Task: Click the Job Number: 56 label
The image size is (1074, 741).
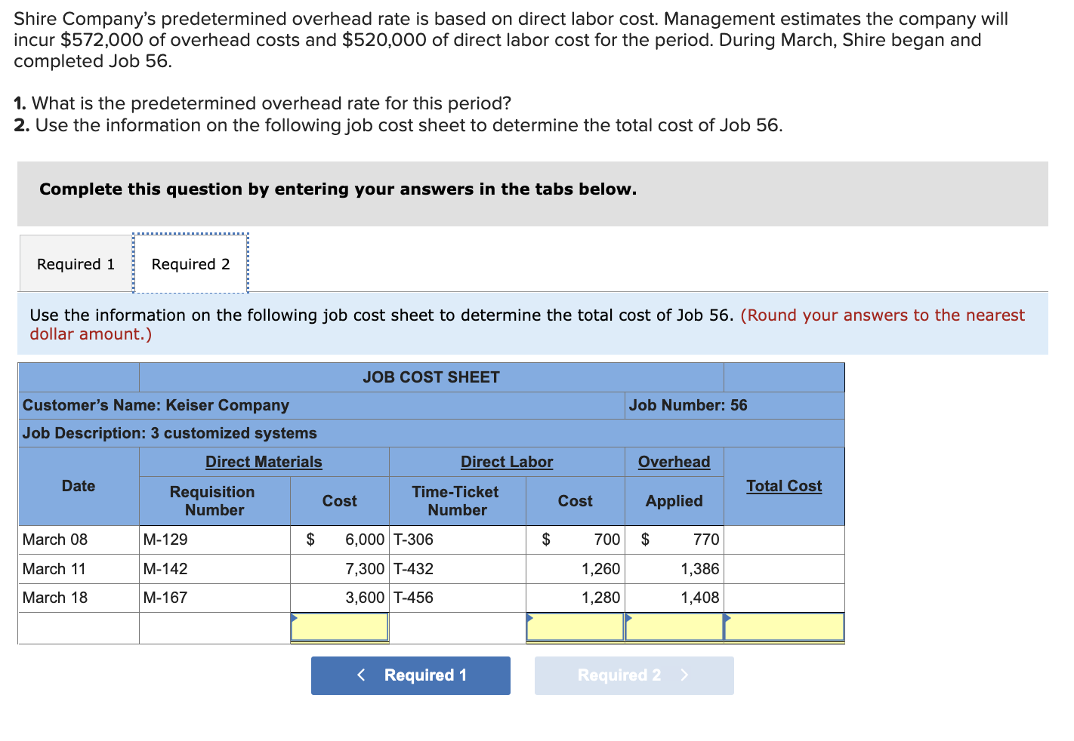Action: point(688,405)
